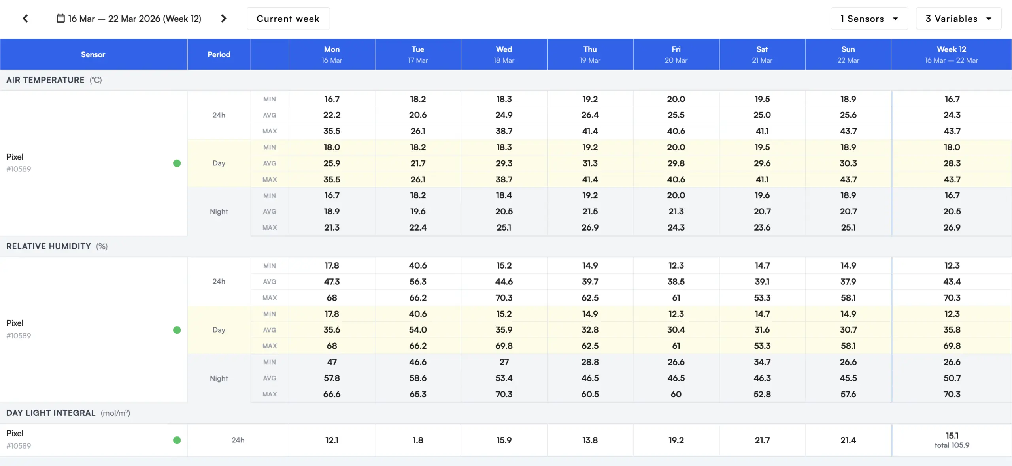
Task: Select the Fri 20 Mar column header
Action: click(676, 54)
